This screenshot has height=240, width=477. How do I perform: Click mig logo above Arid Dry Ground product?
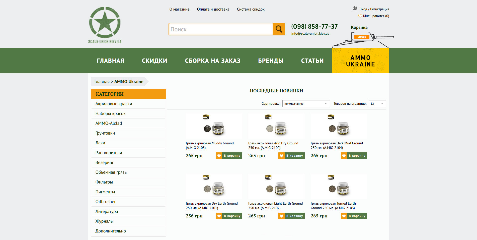[268, 117]
